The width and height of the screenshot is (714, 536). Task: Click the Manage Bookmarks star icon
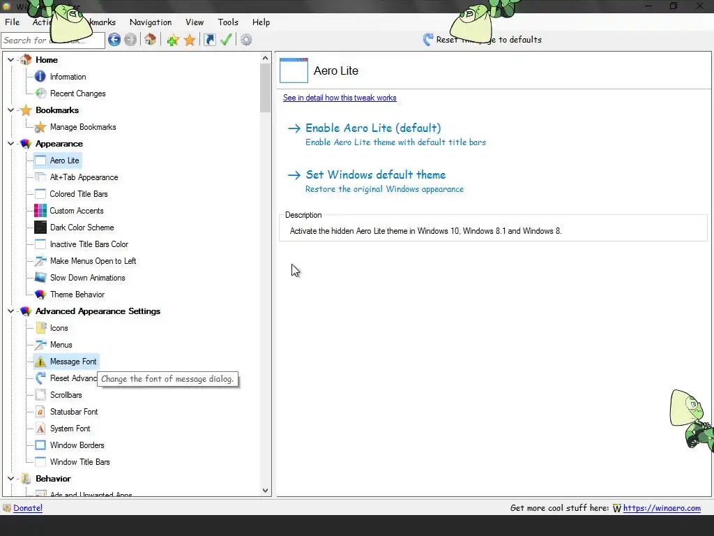click(40, 127)
